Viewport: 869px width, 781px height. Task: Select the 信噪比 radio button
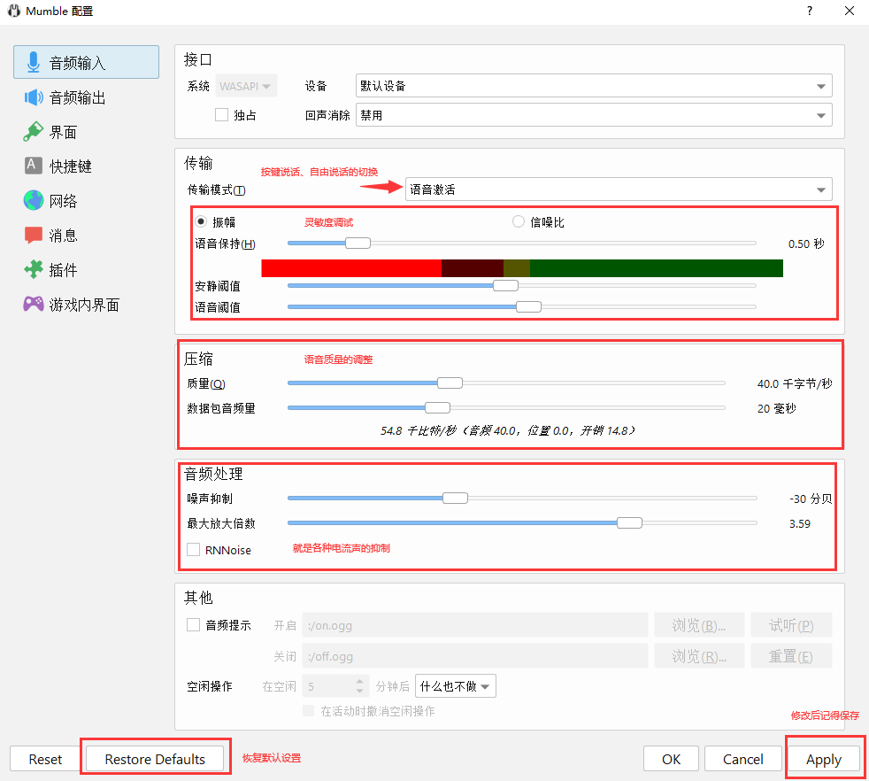(x=519, y=222)
